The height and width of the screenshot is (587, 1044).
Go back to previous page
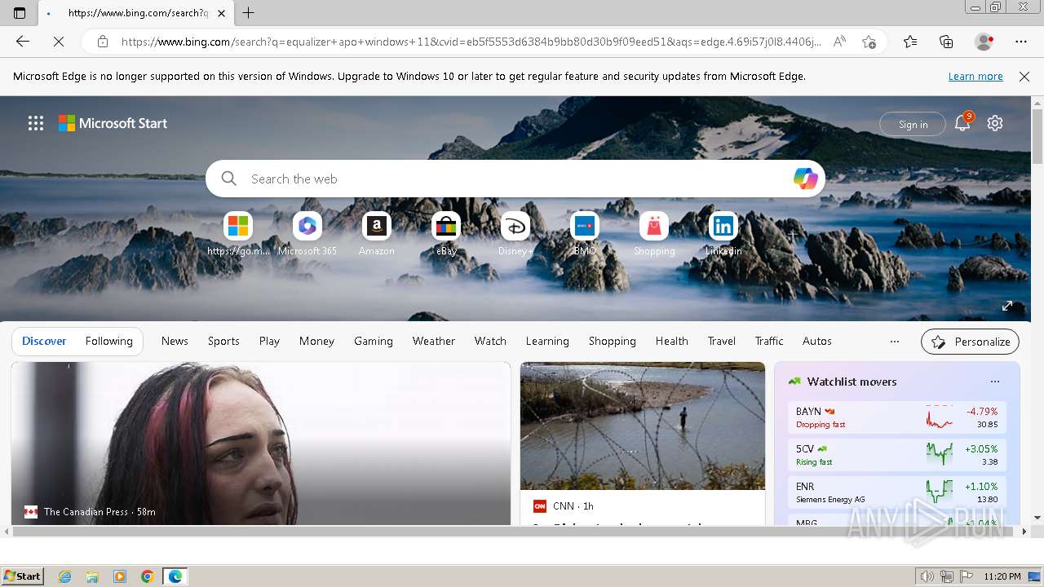(x=23, y=42)
